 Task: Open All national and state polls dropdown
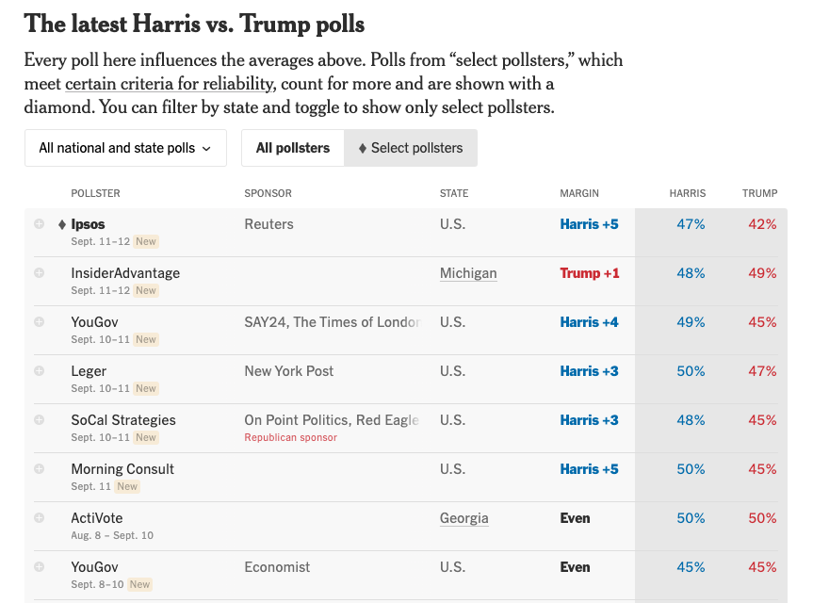pos(125,148)
